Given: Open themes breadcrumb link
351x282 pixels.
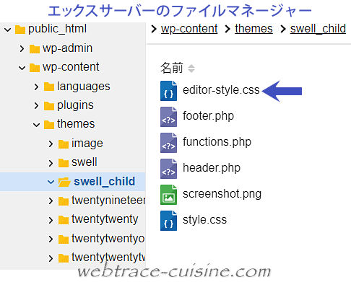Looking at the screenshot, I should coord(253,29).
